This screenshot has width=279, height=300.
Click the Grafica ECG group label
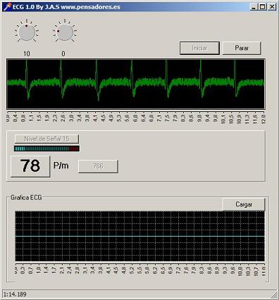26,198
